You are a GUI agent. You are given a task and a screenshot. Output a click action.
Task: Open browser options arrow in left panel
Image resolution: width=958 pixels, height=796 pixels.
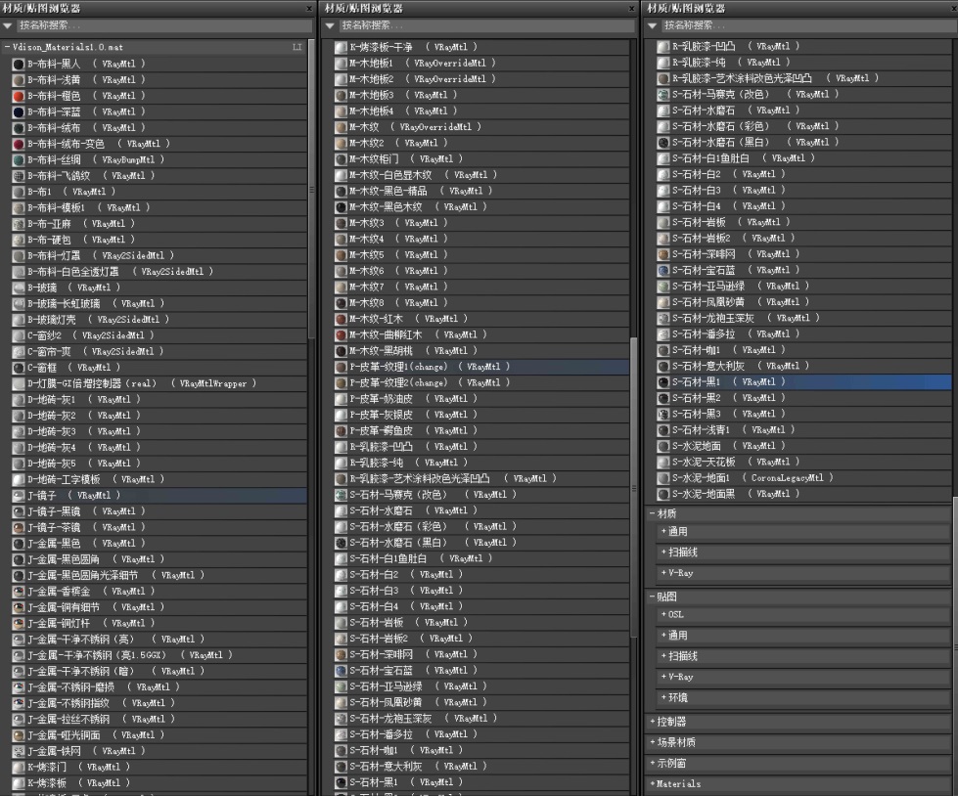(x=7, y=25)
